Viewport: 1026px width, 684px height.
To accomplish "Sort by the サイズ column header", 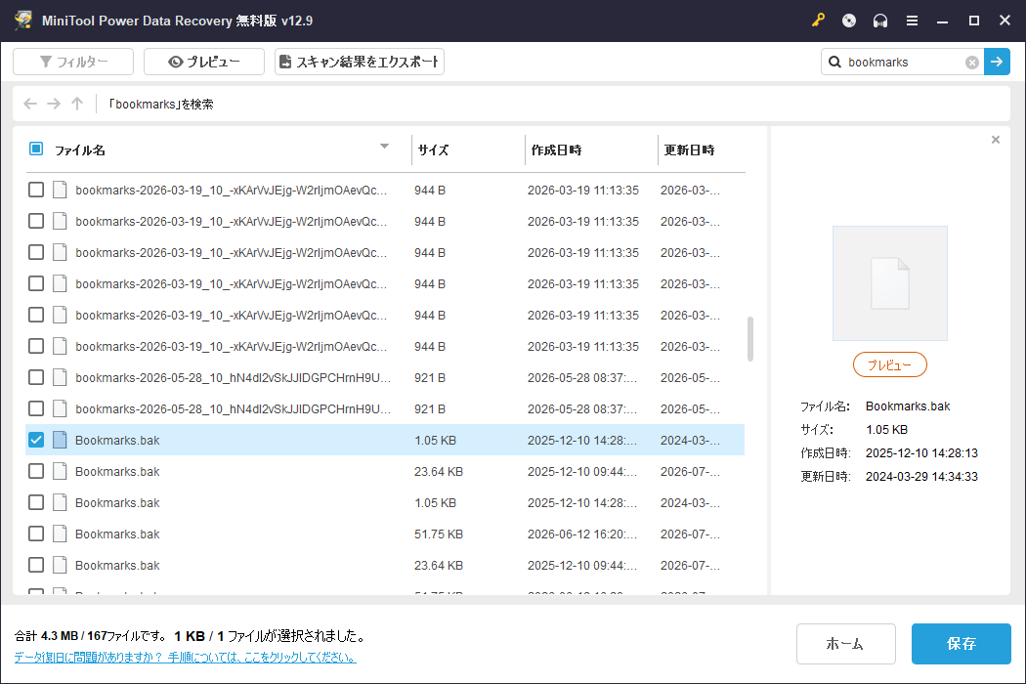I will (x=433, y=150).
